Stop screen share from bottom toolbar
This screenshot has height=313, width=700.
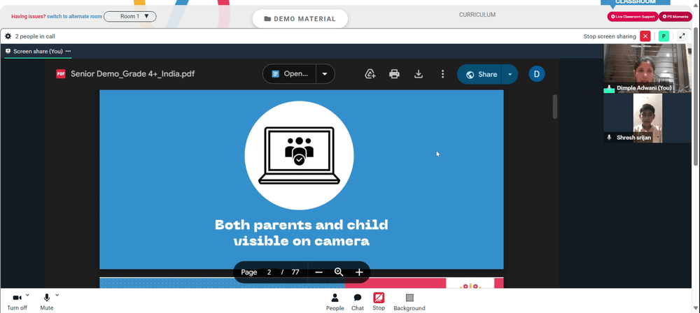(x=379, y=301)
